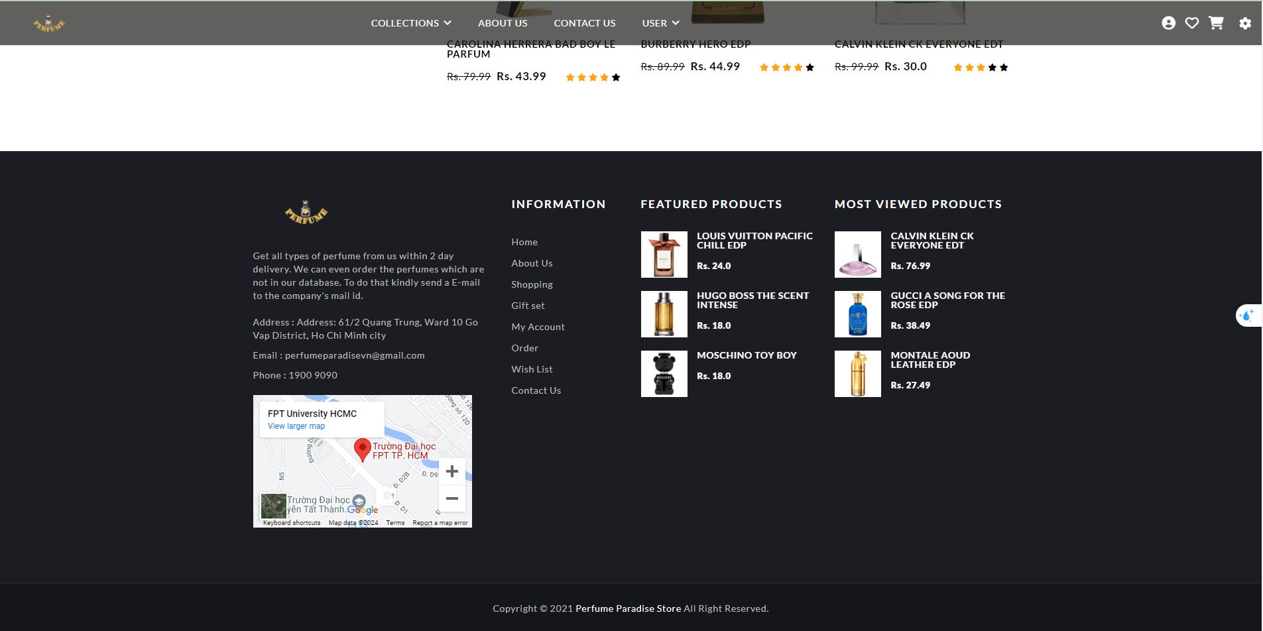Open Montale Aoud Leather EDP thumbnail
This screenshot has width=1263, height=631.
(x=858, y=374)
